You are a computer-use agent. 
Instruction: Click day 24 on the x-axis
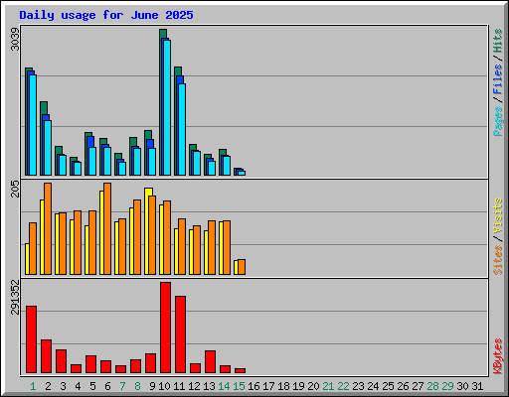tap(373, 386)
